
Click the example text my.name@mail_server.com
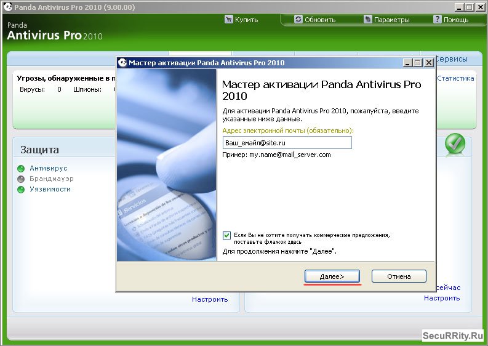[x=290, y=155]
